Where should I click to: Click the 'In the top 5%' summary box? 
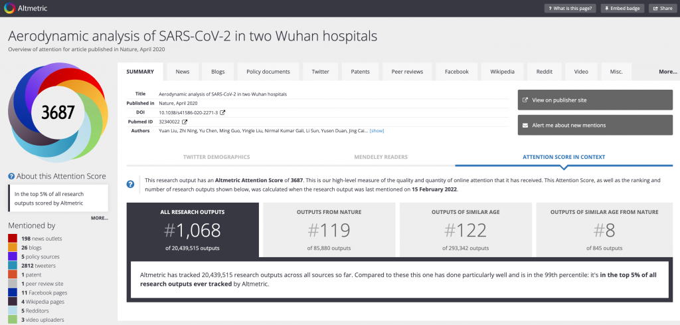point(58,198)
